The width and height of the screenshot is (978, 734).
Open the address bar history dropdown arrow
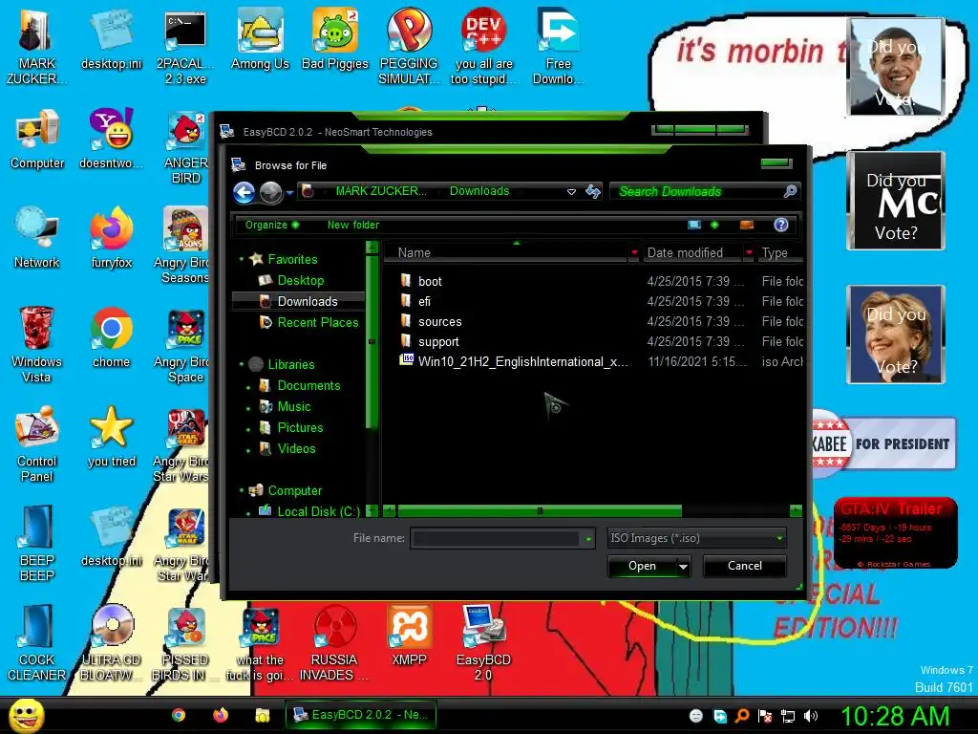point(571,191)
